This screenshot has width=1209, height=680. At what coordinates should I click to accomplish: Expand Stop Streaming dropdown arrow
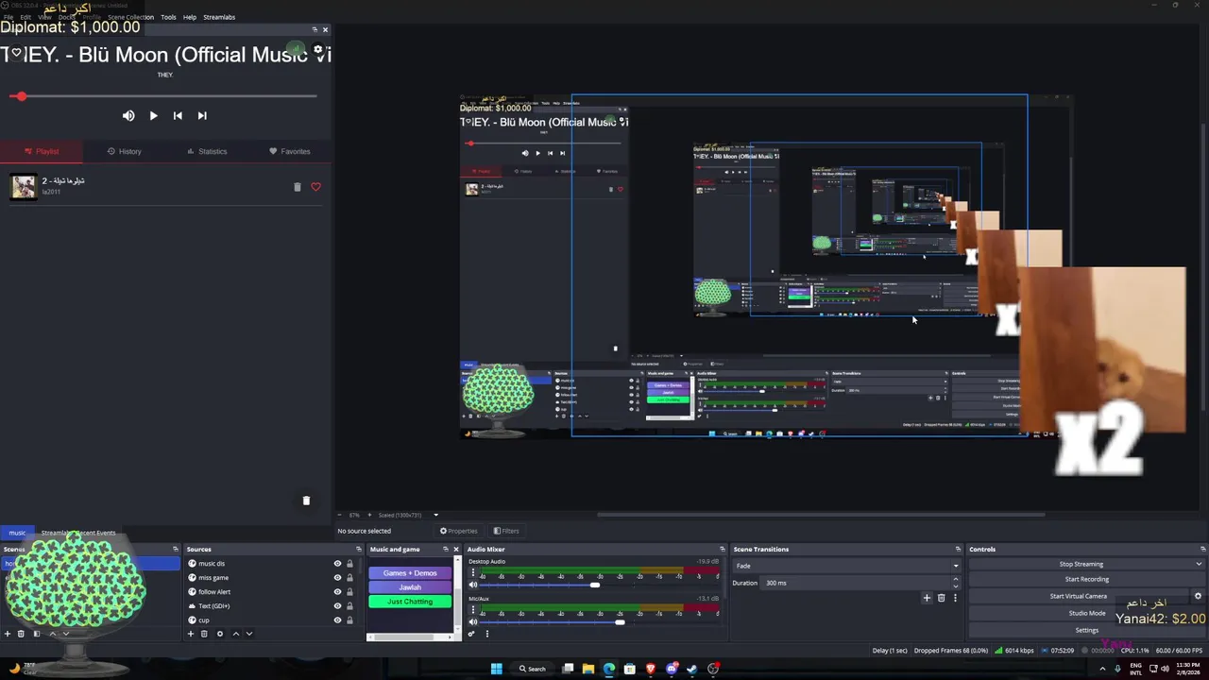coord(1199,564)
